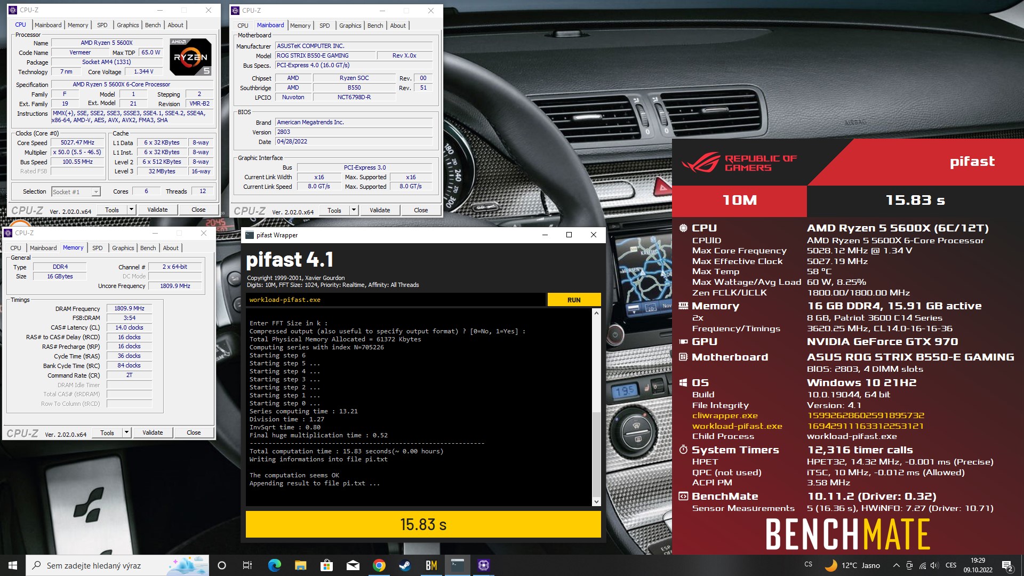Click Core Speed value 5027.47 MHz
Viewport: 1024px width, 576px height.
[x=77, y=142]
